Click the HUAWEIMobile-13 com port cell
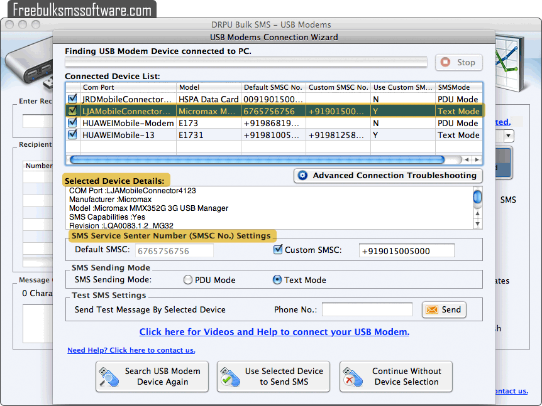This screenshot has width=542, height=406. point(128,135)
